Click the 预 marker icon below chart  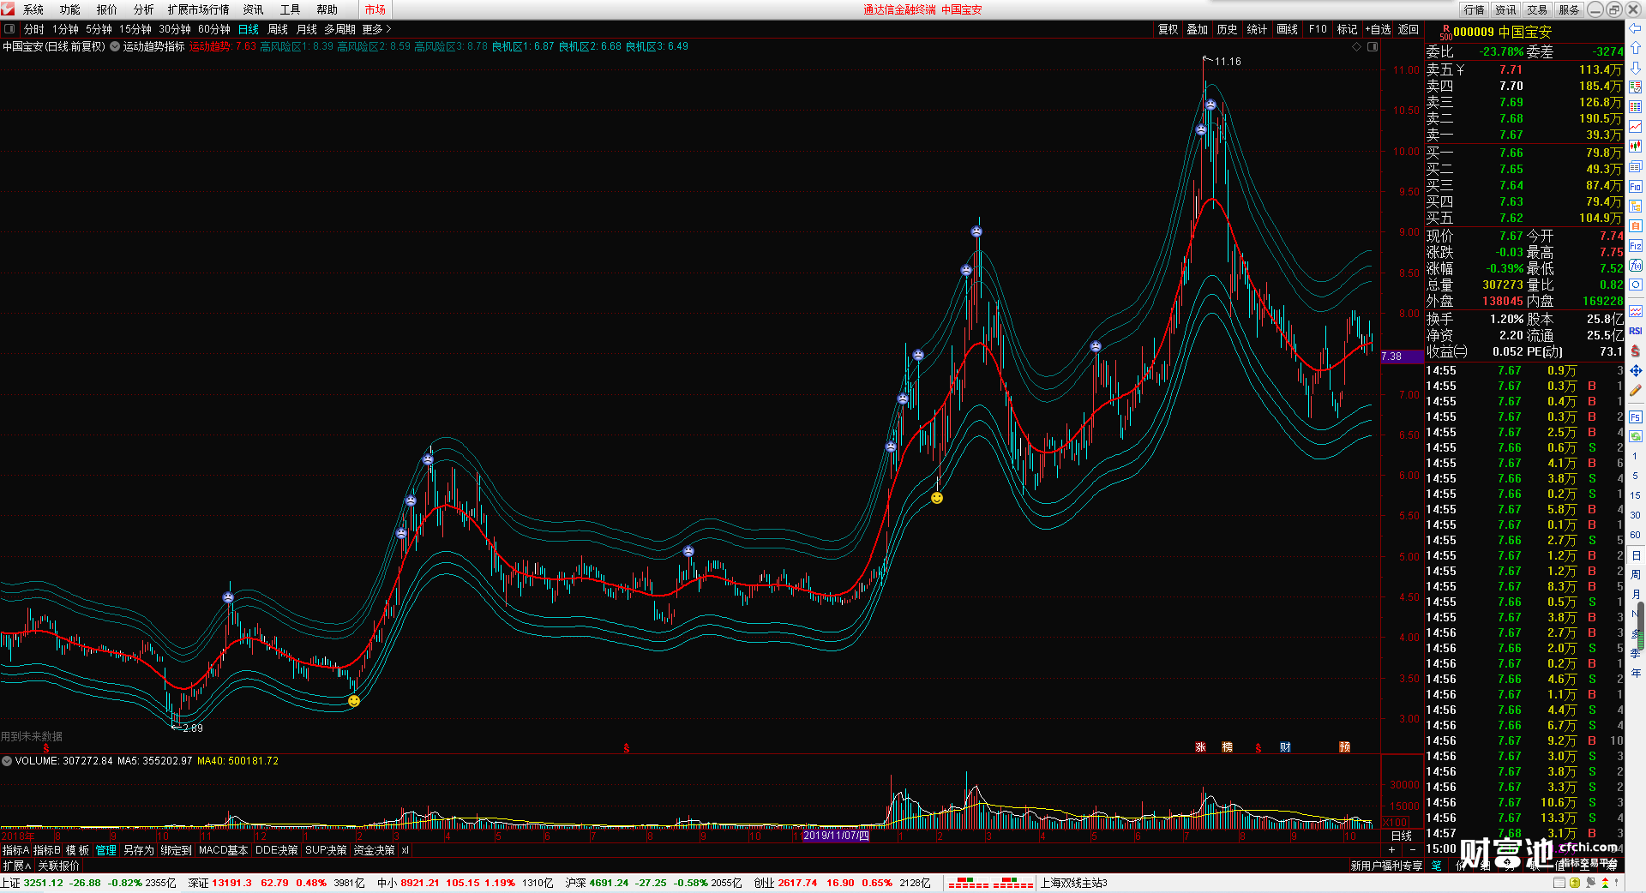[1344, 747]
